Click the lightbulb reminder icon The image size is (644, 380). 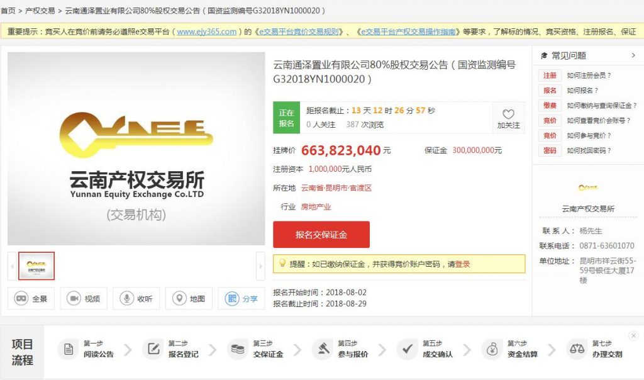click(282, 263)
